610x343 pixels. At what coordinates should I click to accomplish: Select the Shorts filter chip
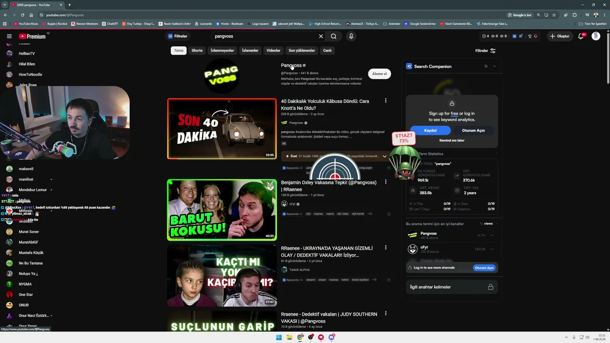(197, 50)
